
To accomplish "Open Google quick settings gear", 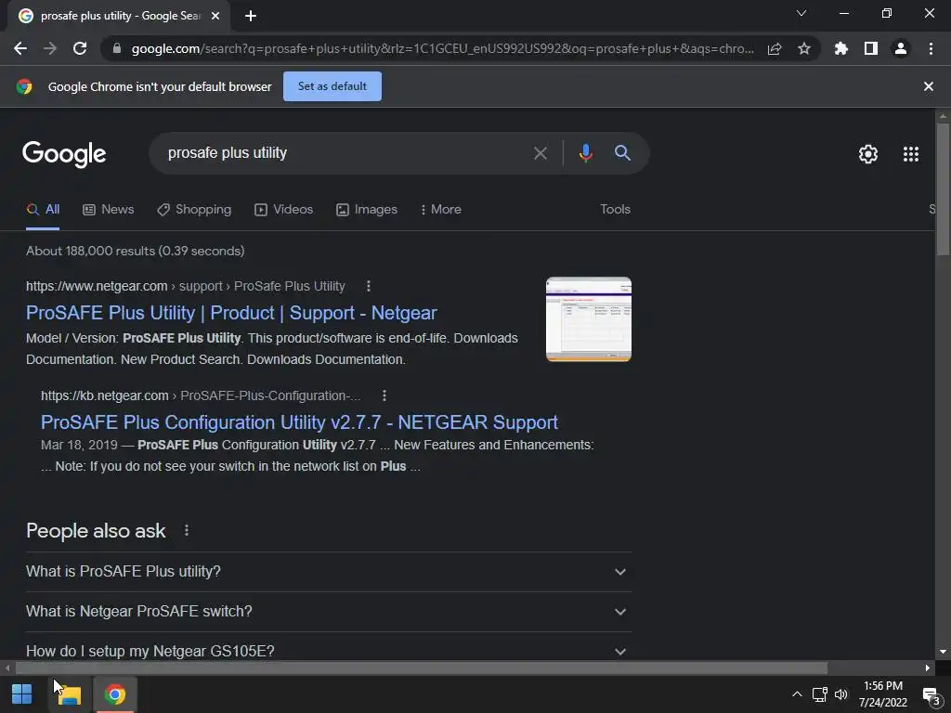I will coord(868,154).
